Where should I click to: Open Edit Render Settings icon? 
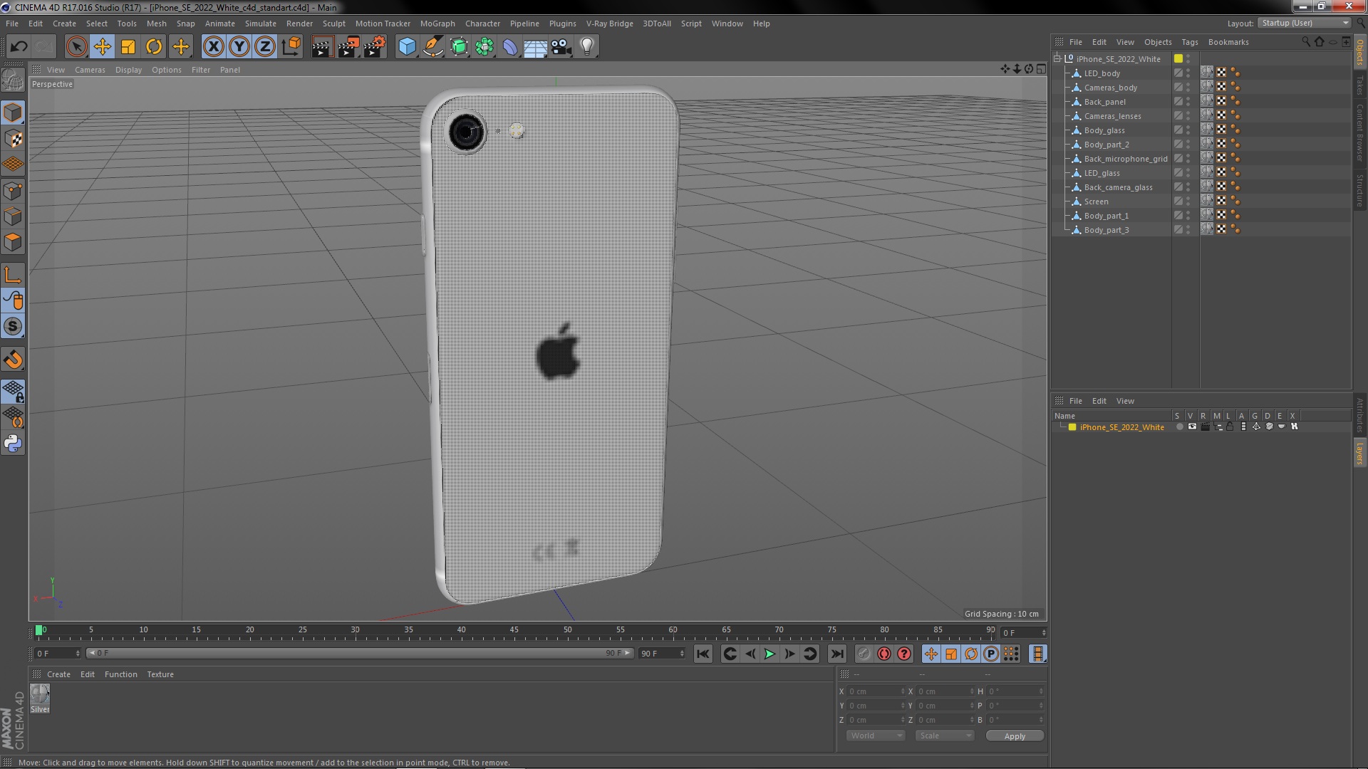pyautogui.click(x=374, y=47)
